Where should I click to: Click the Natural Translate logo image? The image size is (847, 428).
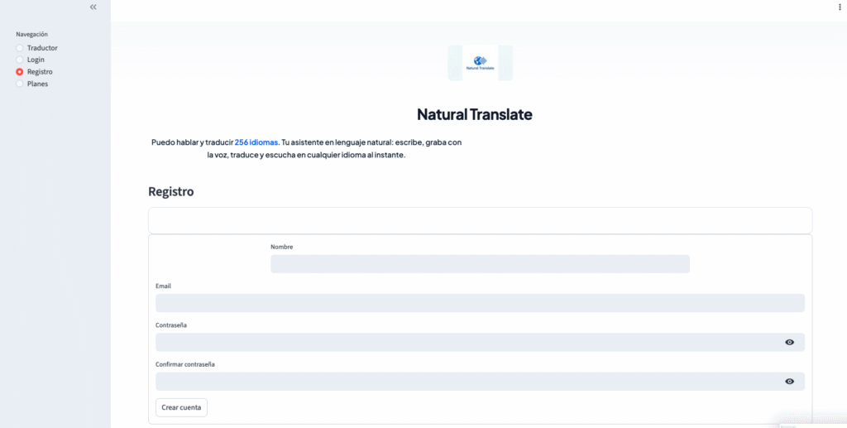pyautogui.click(x=480, y=63)
